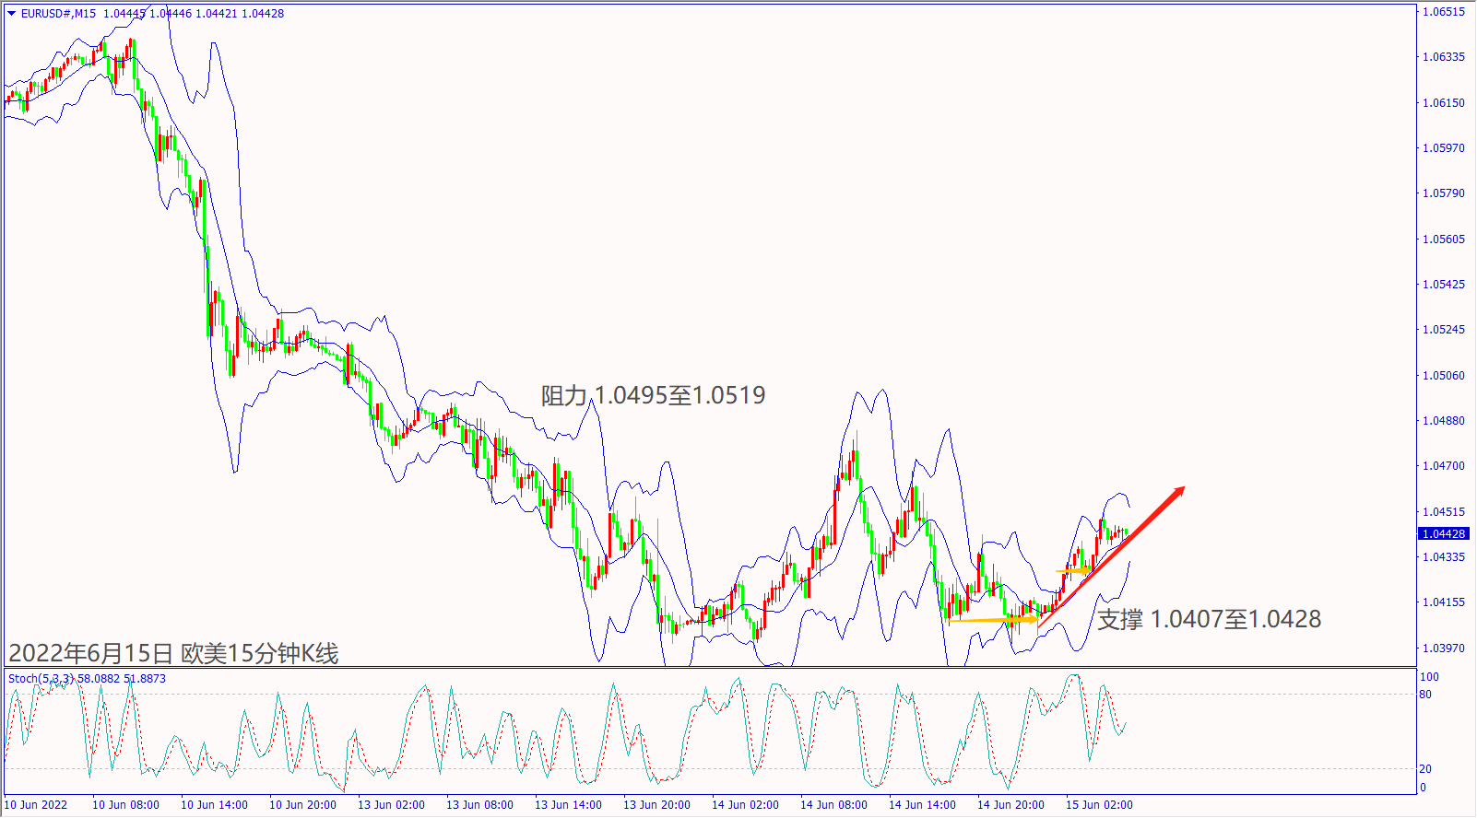The image size is (1477, 818).
Task: Click the 1.03970 price axis label
Action: click(1443, 649)
